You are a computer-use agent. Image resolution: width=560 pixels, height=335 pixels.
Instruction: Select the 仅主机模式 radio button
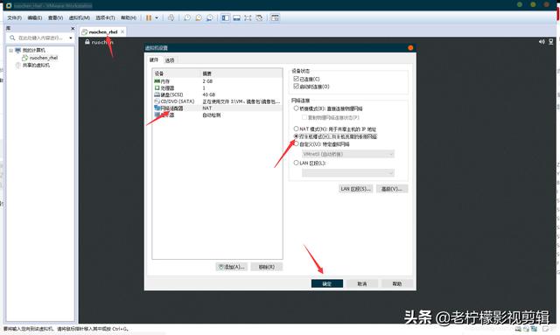296,136
